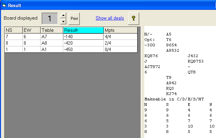Click the Board displayed label

(x=21, y=18)
